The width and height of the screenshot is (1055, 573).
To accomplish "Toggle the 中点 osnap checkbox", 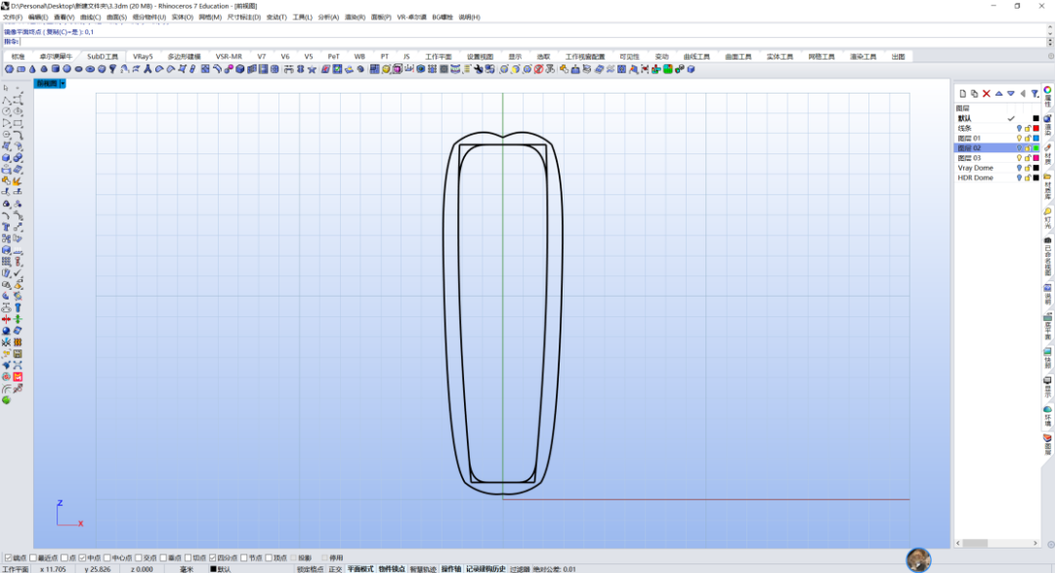I will (82, 558).
